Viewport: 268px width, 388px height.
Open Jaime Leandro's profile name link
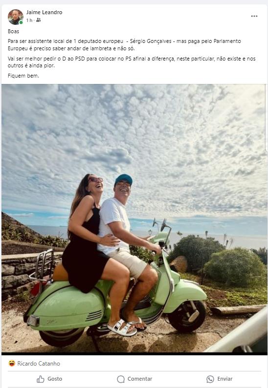coord(45,12)
